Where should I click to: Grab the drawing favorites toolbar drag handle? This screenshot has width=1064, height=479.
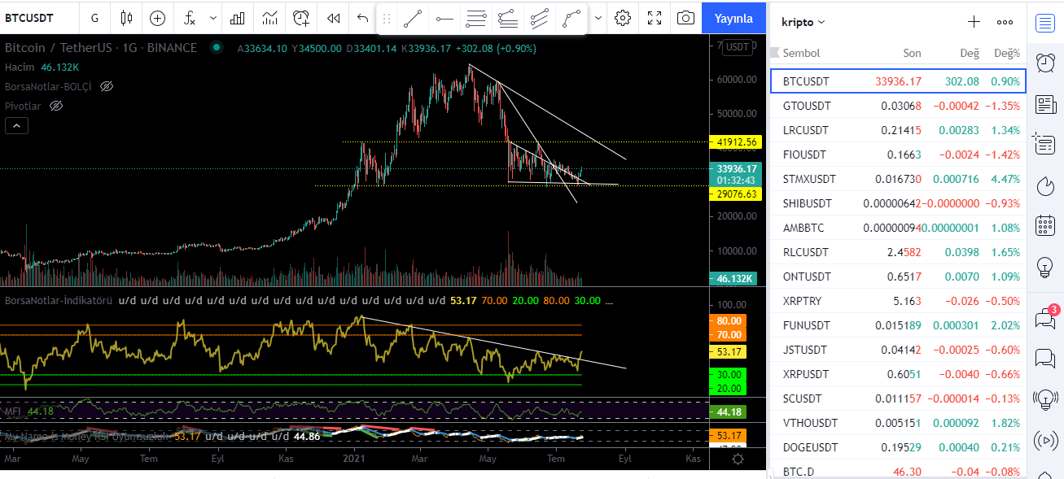(387, 17)
